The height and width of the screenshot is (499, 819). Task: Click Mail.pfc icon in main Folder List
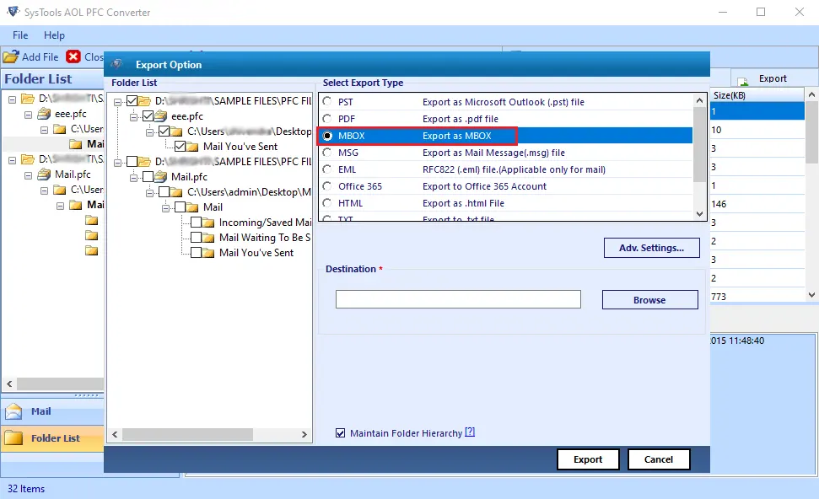[x=45, y=174]
